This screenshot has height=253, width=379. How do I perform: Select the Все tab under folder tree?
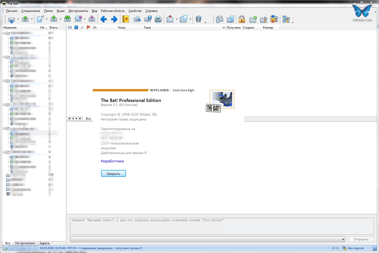[x=8, y=243]
